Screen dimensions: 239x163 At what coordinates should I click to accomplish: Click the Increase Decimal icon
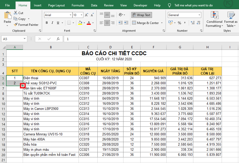tap(192, 23)
